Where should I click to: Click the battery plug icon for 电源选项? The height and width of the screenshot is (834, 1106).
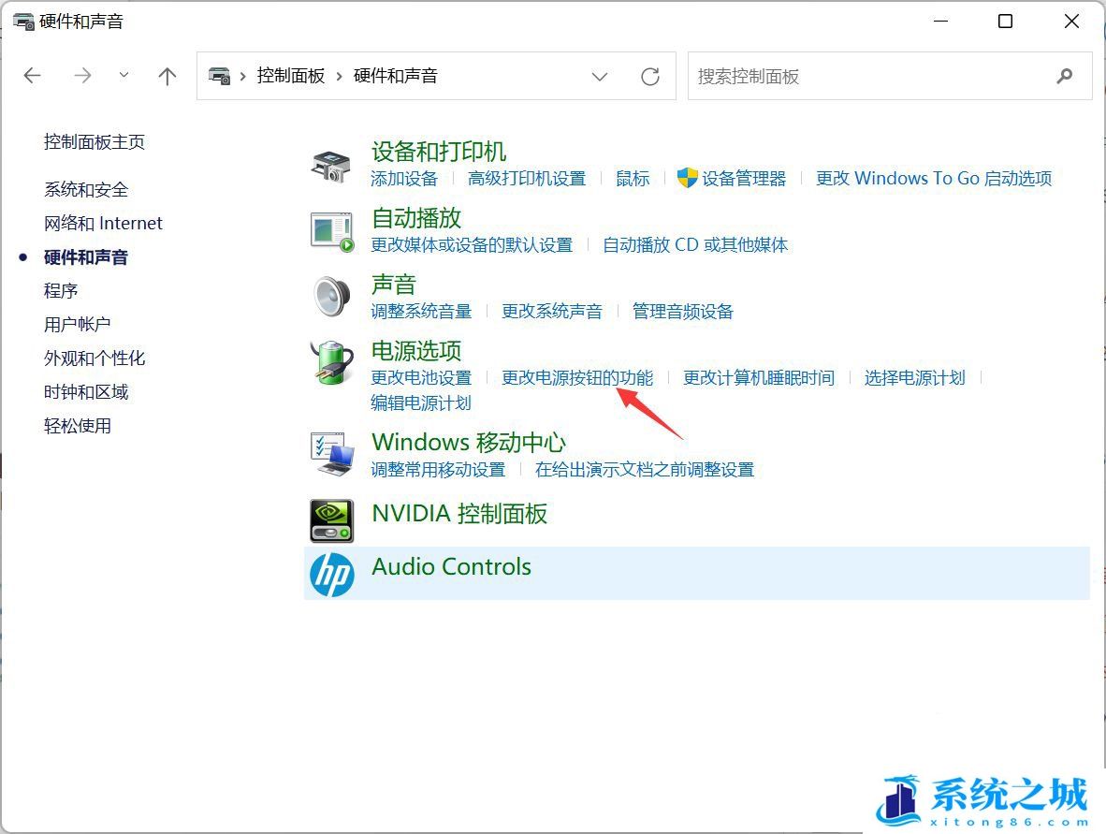coord(331,363)
